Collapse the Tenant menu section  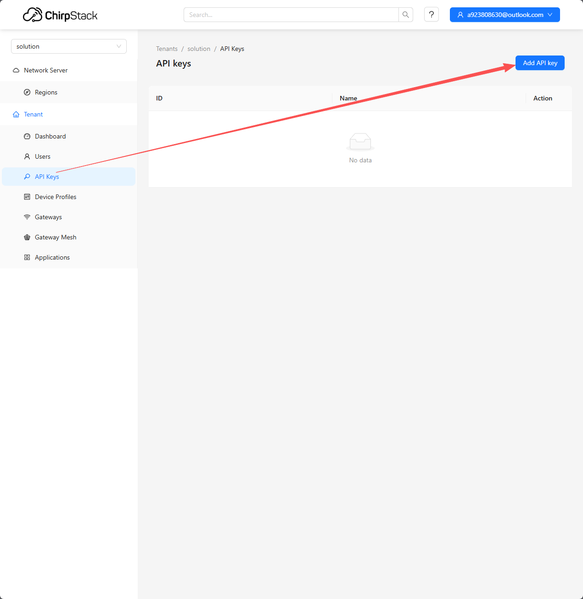point(33,114)
